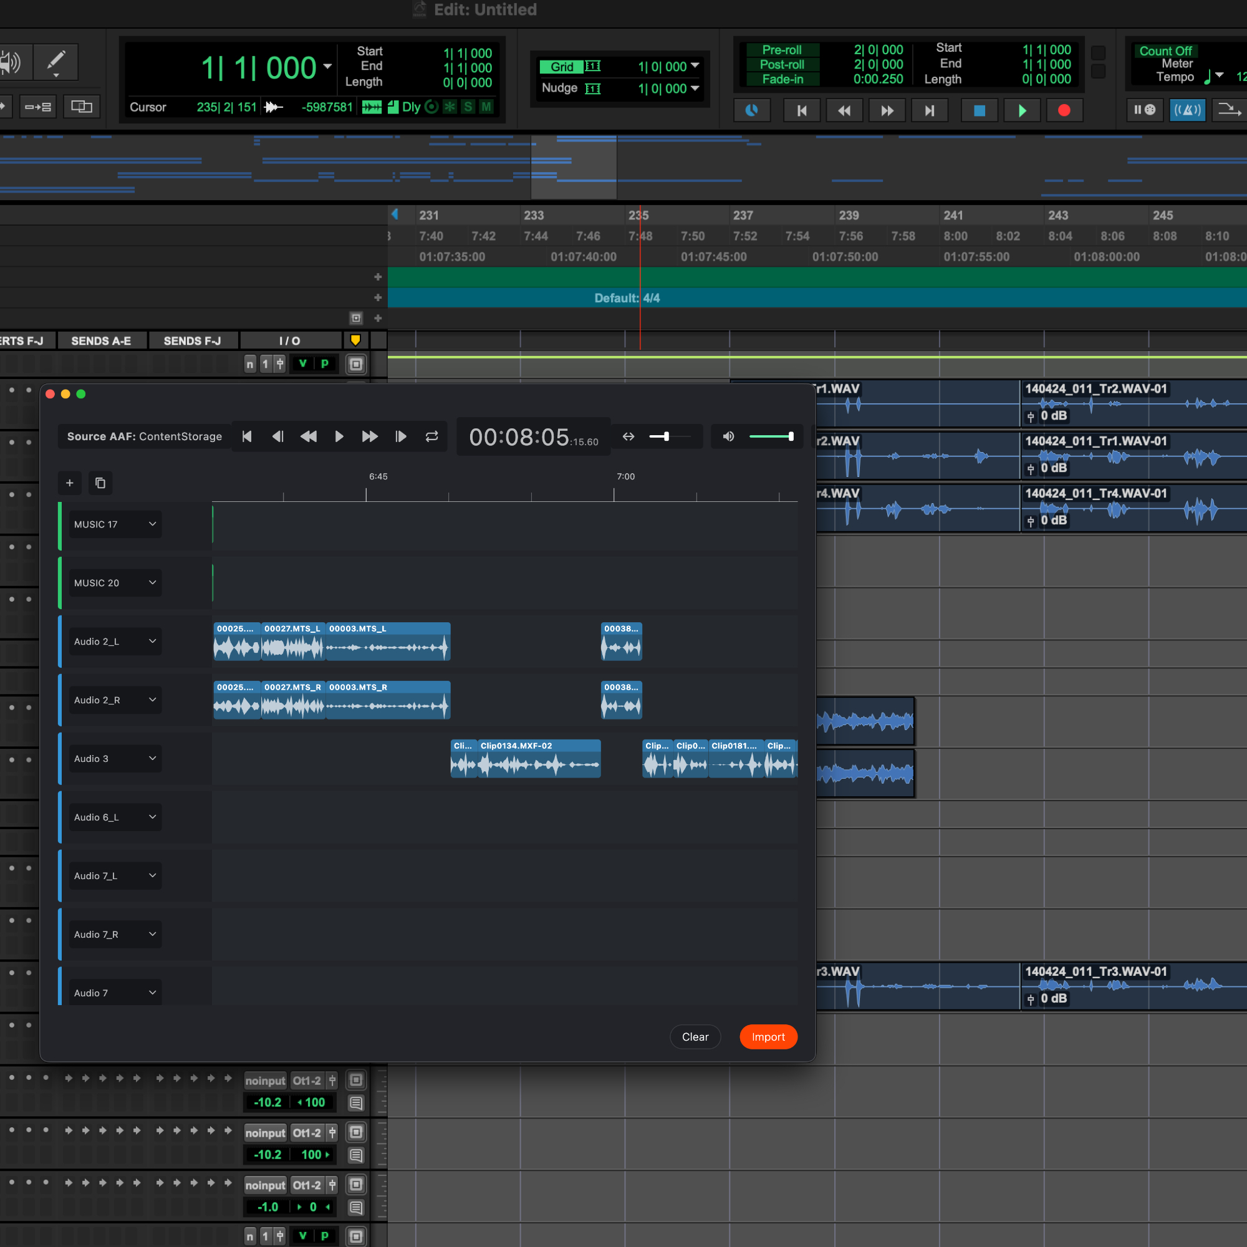Open MUSIC 17 track dropdown
The image size is (1247, 1247).
[115, 524]
